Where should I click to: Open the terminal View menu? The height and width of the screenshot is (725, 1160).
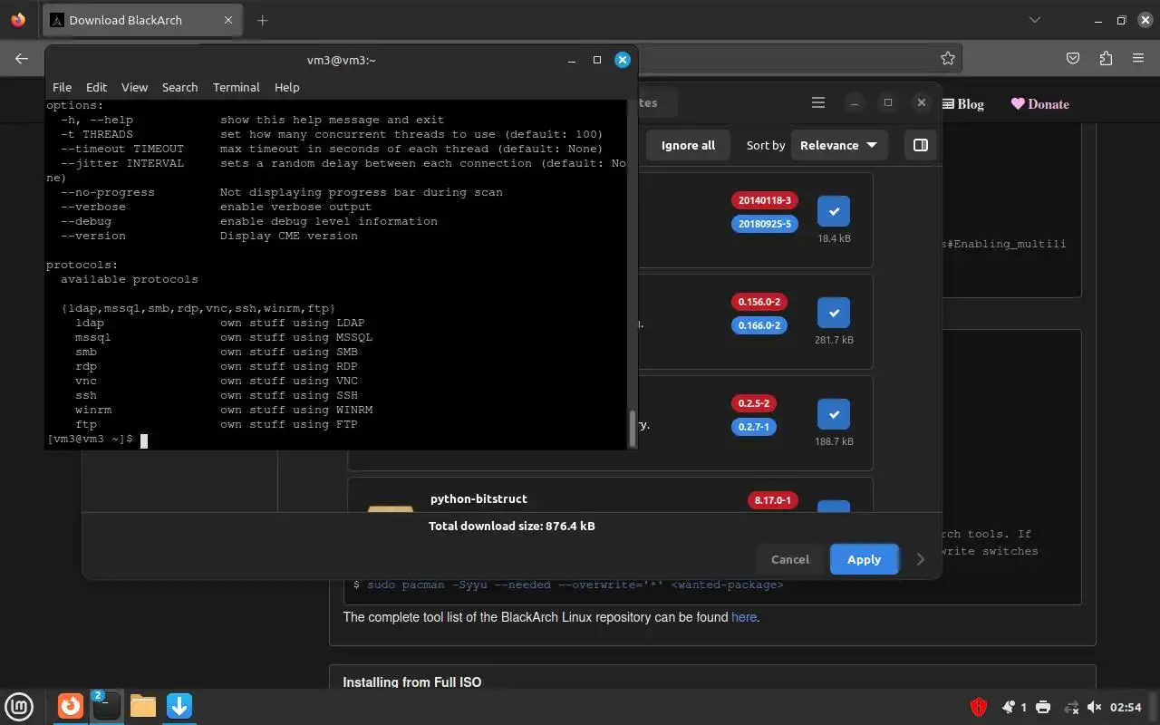click(x=134, y=87)
